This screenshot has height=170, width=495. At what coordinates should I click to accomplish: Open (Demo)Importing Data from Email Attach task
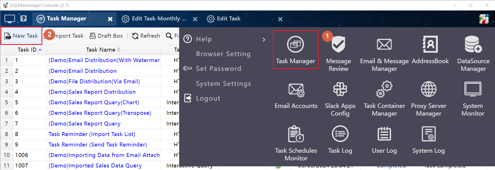click(x=104, y=155)
